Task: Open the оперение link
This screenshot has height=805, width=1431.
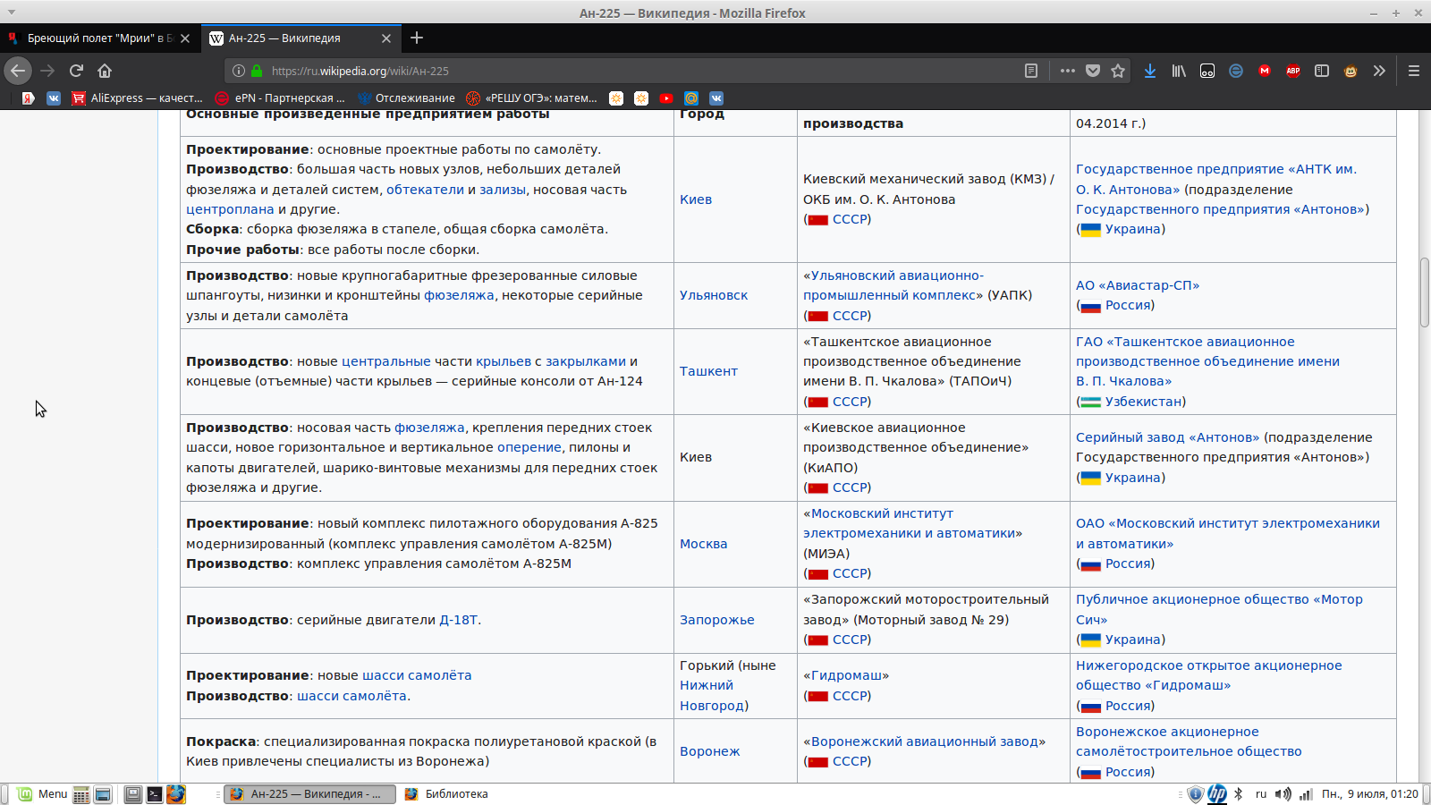Action: pos(529,447)
